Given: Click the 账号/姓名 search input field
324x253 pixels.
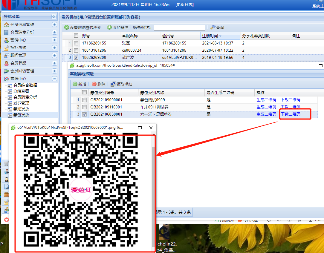Looking at the screenshot, I should point(180,28).
